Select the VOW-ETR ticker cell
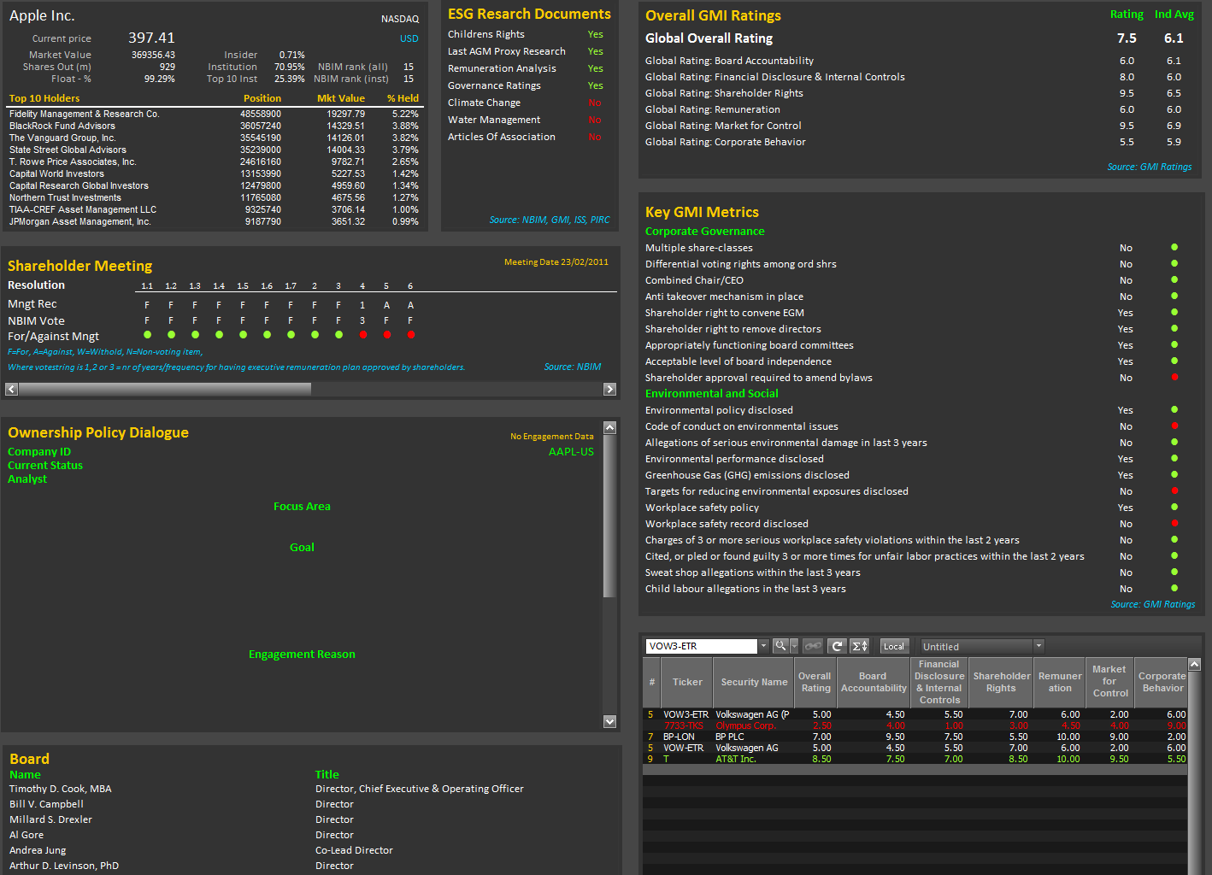Viewport: 1212px width, 875px height. (x=684, y=748)
